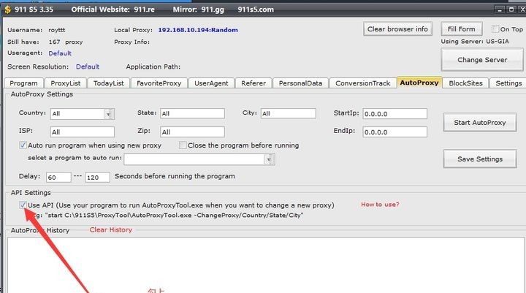Click the City input field

click(288, 113)
